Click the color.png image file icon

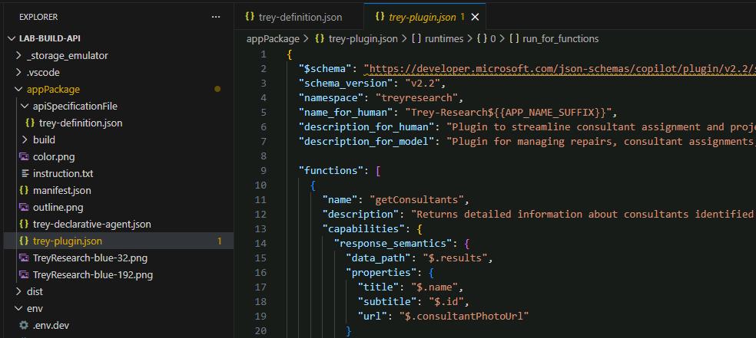pos(24,157)
